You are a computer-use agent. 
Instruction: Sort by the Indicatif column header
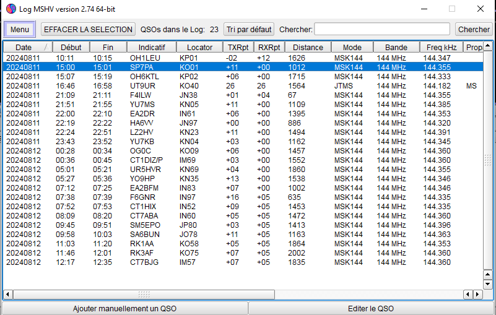pyautogui.click(x=152, y=47)
